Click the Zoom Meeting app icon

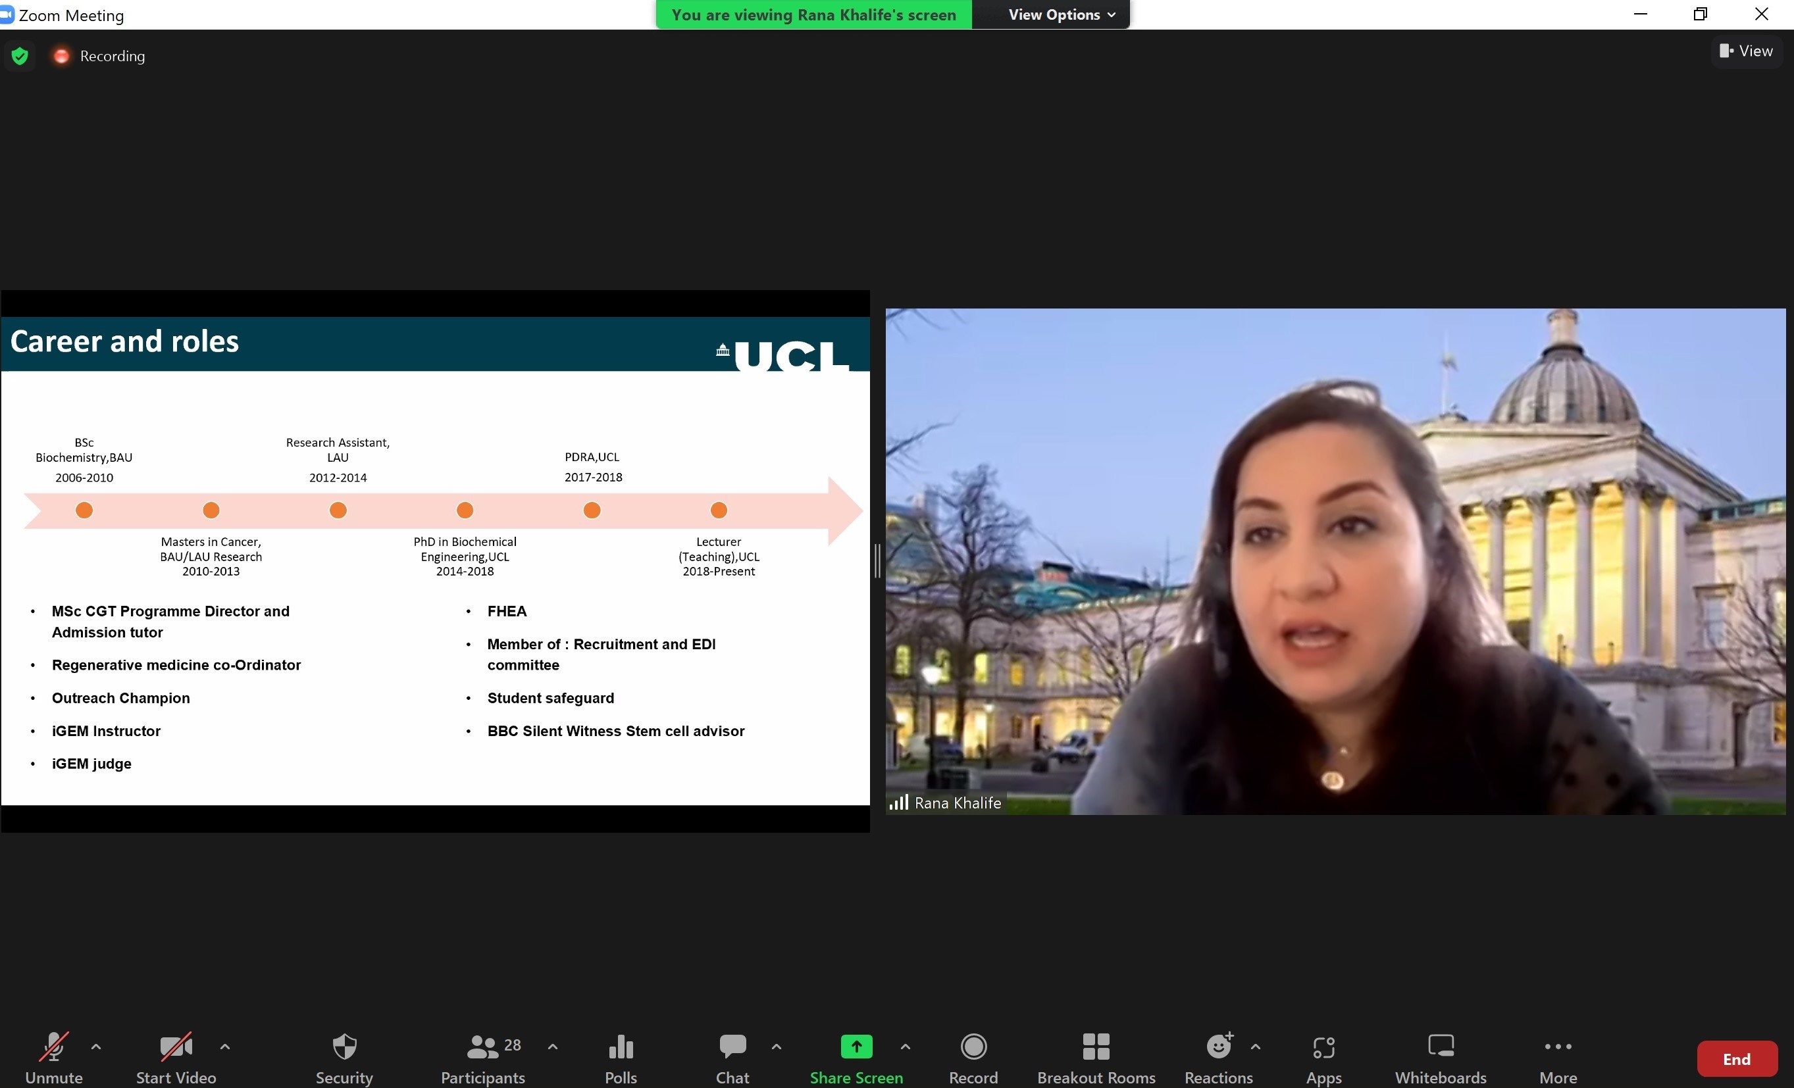click(x=7, y=14)
